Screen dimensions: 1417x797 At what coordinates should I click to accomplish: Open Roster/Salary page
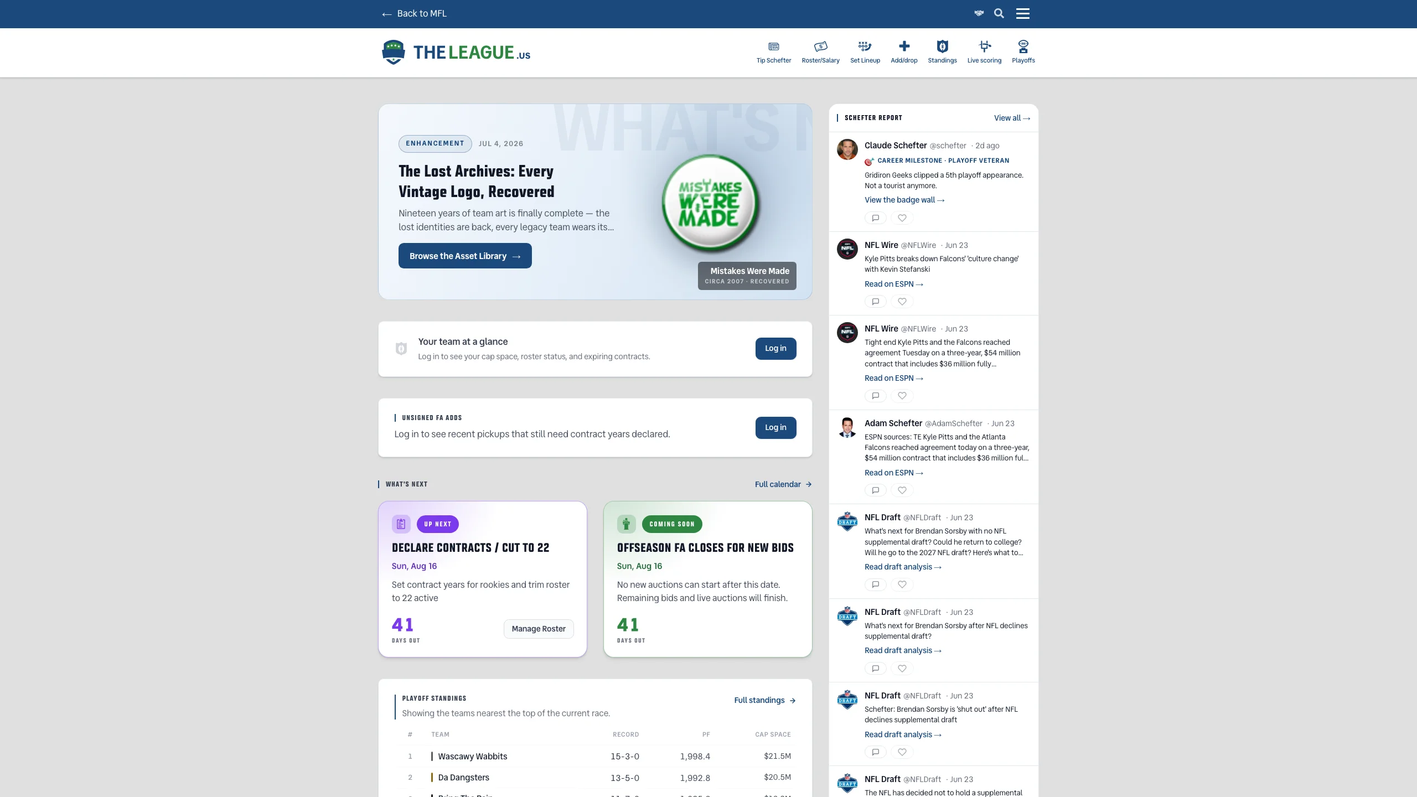point(820,52)
